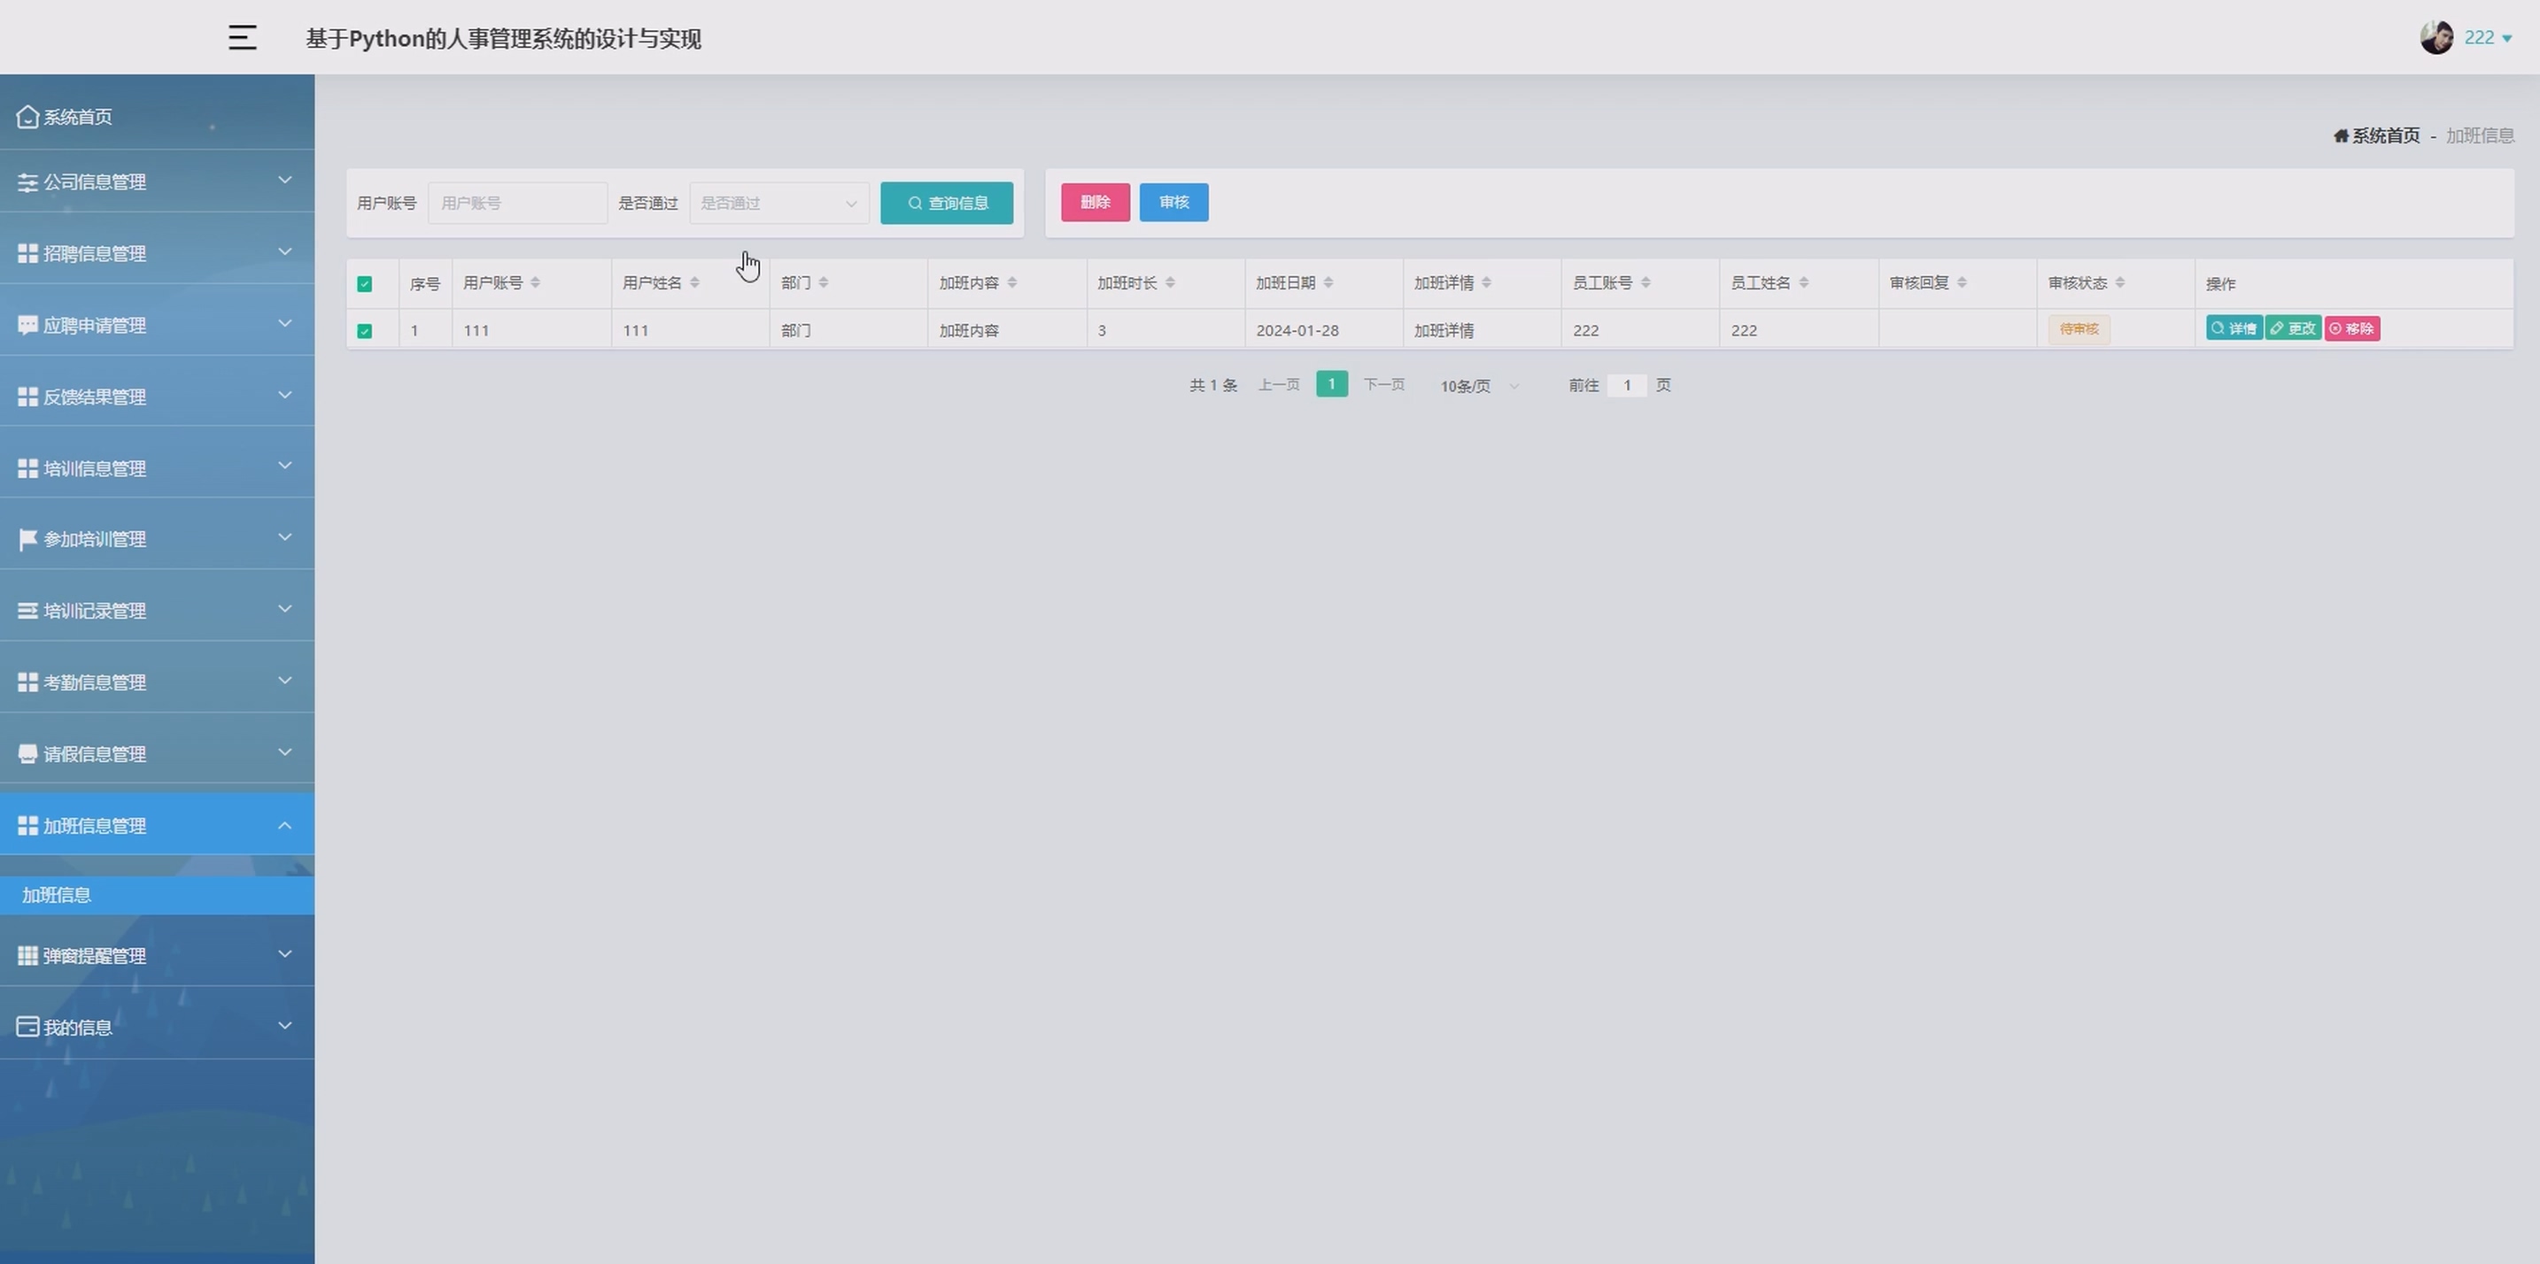Viewport: 2540px width, 1264px height.
Task: Click the pink 删除 button
Action: pyautogui.click(x=1096, y=202)
